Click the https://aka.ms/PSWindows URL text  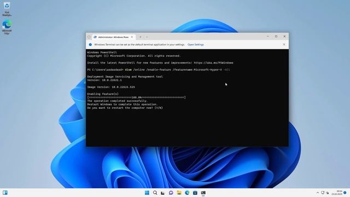coord(213,63)
